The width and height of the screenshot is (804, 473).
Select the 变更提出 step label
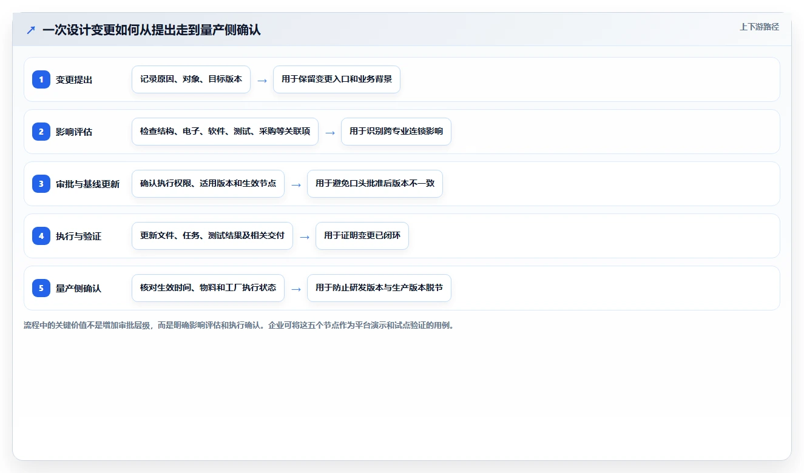pos(74,79)
